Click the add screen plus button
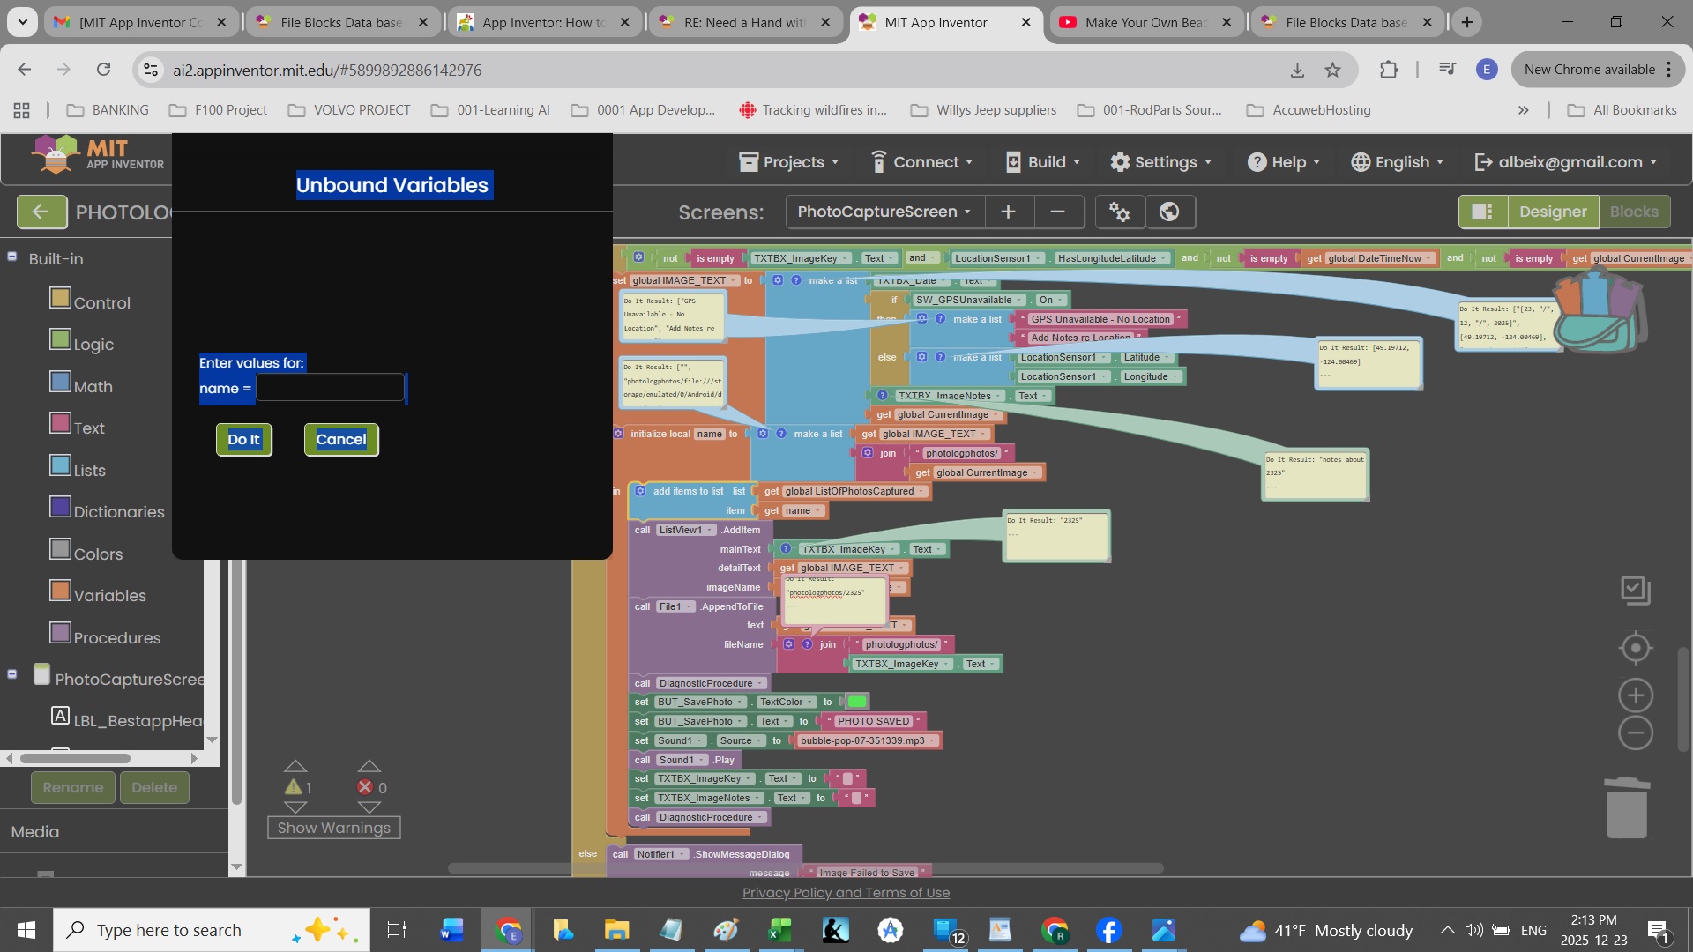 (x=1008, y=212)
